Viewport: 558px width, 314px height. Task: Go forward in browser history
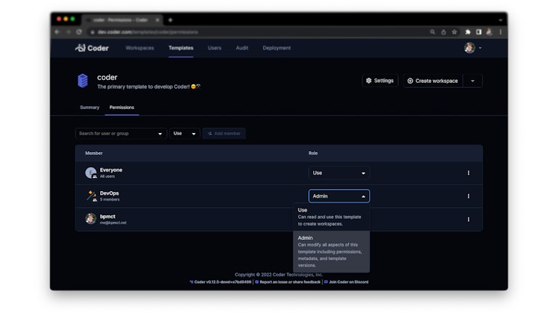tap(68, 32)
